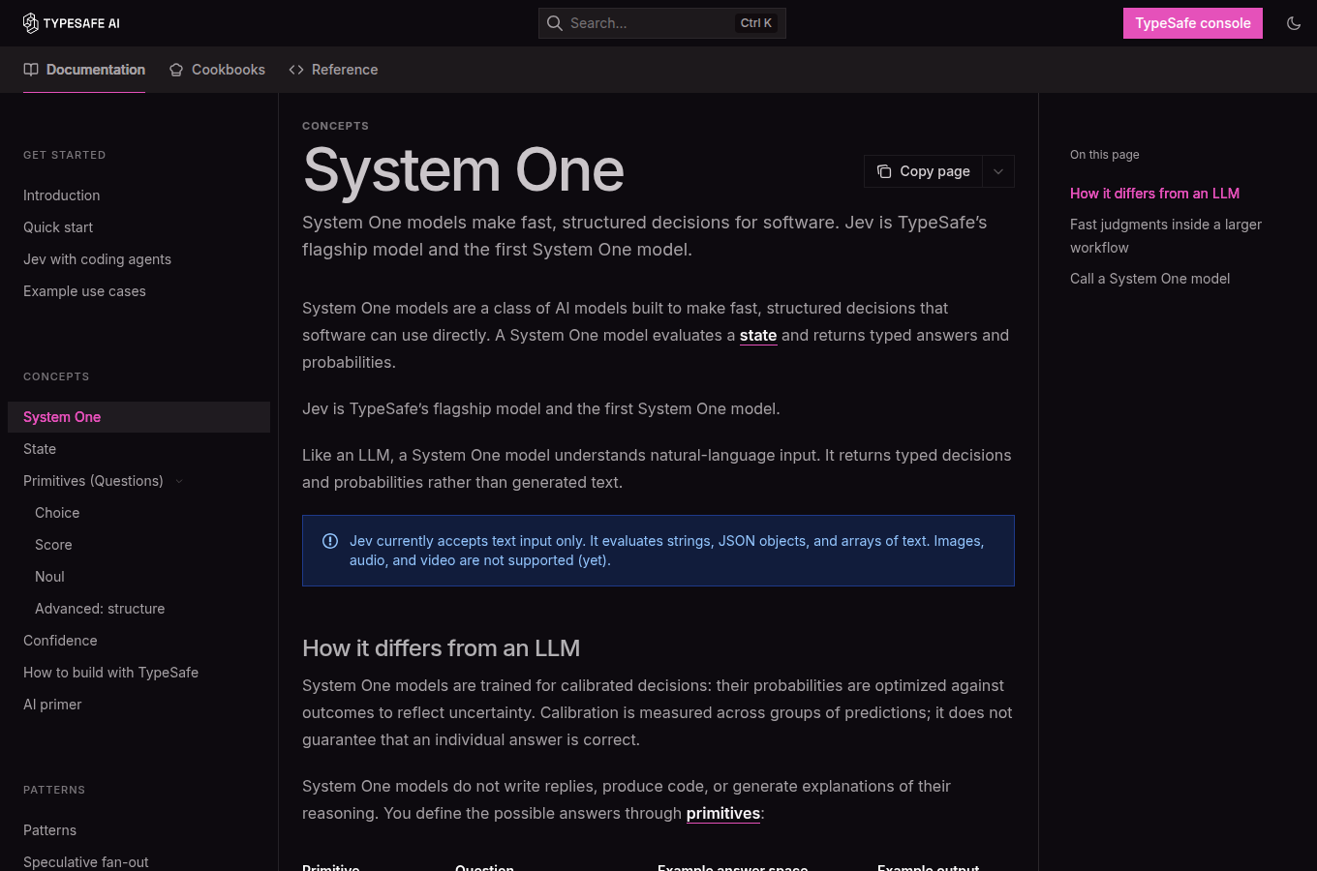This screenshot has width=1317, height=871.
Task: Click the On this page label
Action: point(1104,155)
